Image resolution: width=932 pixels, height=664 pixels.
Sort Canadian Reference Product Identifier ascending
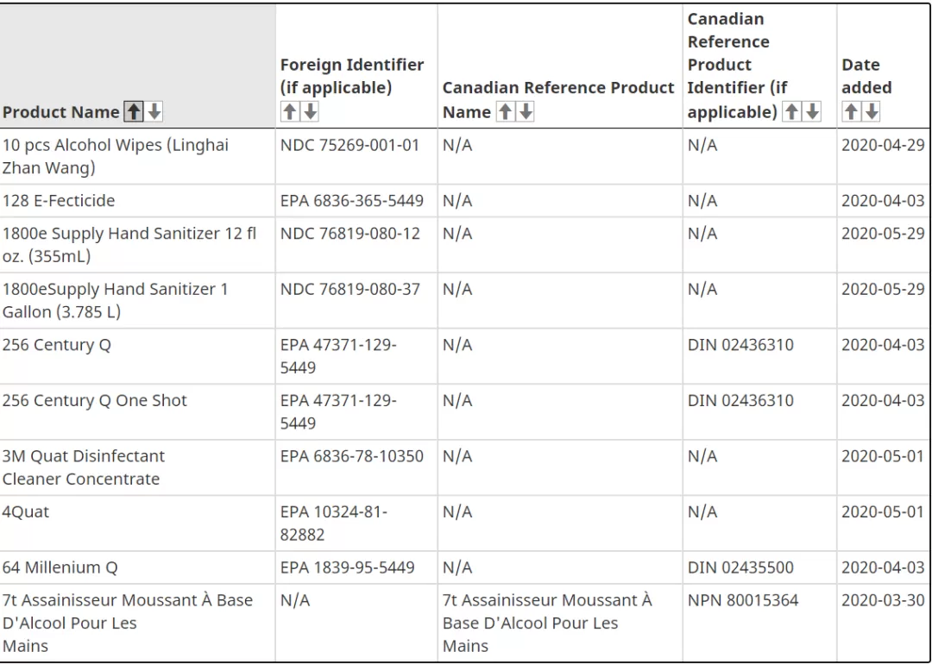point(791,111)
